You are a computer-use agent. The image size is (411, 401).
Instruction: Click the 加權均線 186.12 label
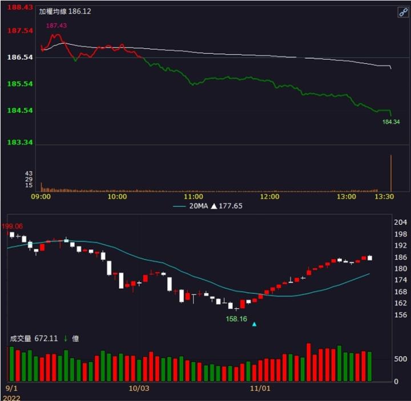(65, 11)
